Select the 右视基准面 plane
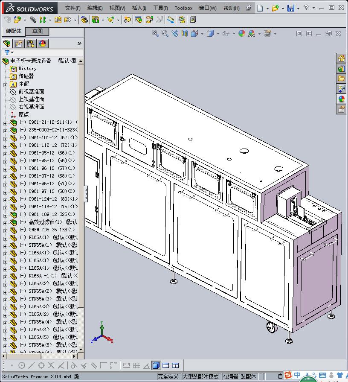 click(x=32, y=107)
